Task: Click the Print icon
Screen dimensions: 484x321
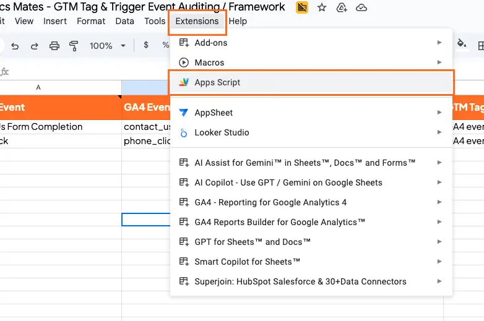Action: 54,46
